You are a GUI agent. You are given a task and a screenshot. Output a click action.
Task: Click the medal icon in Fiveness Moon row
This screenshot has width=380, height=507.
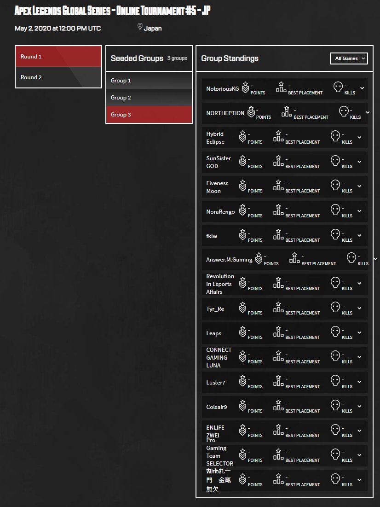tap(242, 186)
